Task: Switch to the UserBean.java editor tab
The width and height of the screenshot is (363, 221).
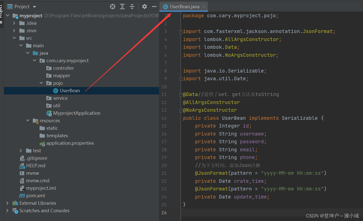Action: point(183,6)
